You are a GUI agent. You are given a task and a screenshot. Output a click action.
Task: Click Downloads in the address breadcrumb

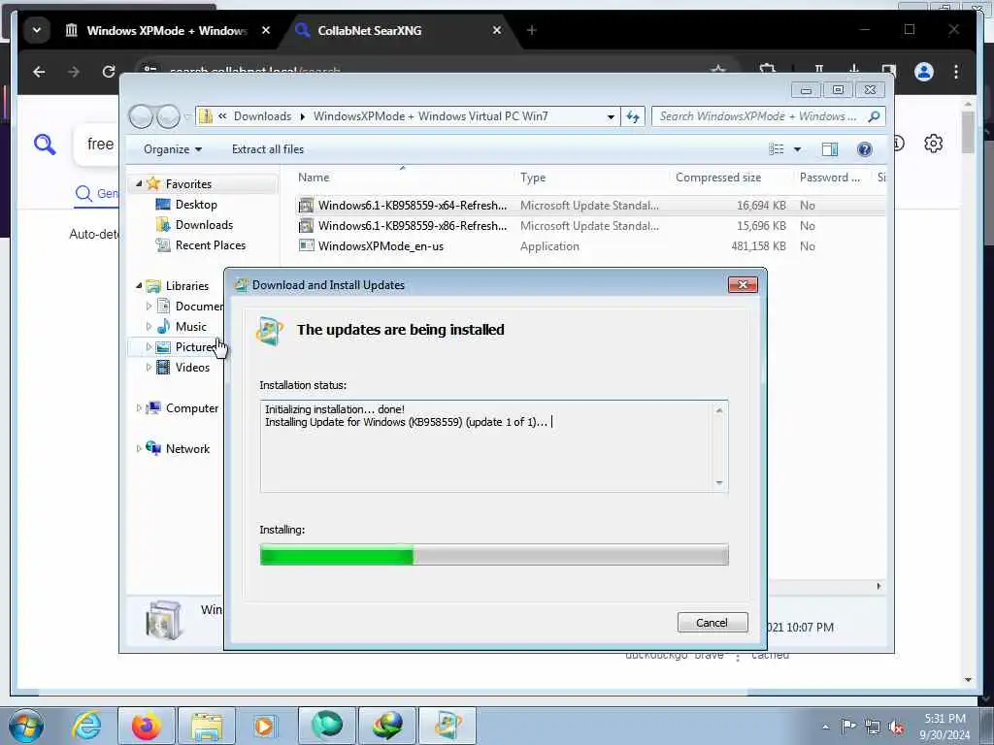[262, 116]
